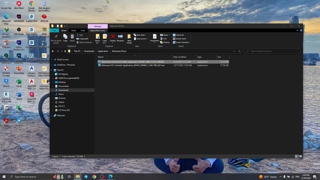The width and height of the screenshot is (320, 180).
Task: Switch to the Home tab
Action: pos(63,30)
